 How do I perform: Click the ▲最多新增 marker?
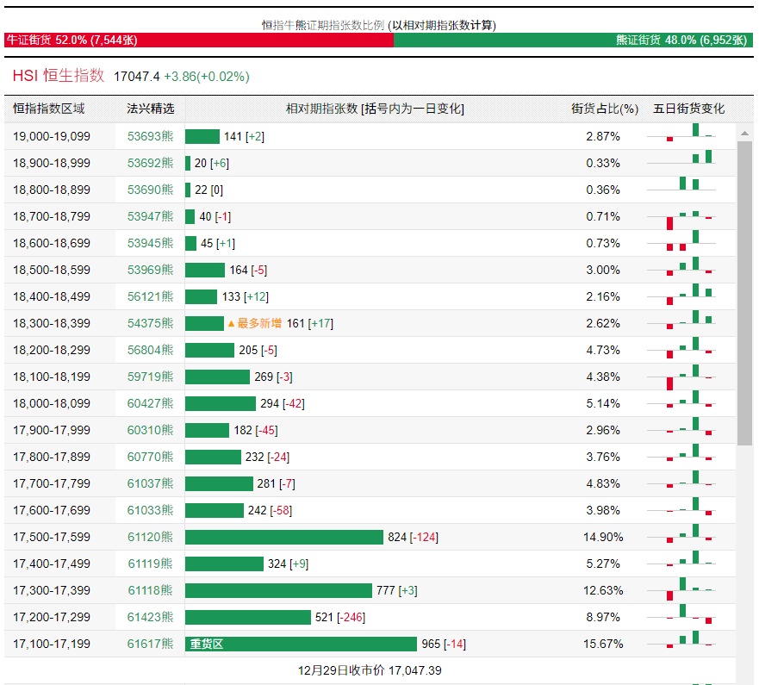(254, 323)
